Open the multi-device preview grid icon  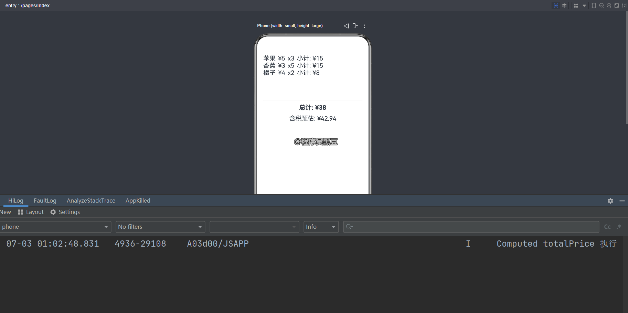[576, 6]
